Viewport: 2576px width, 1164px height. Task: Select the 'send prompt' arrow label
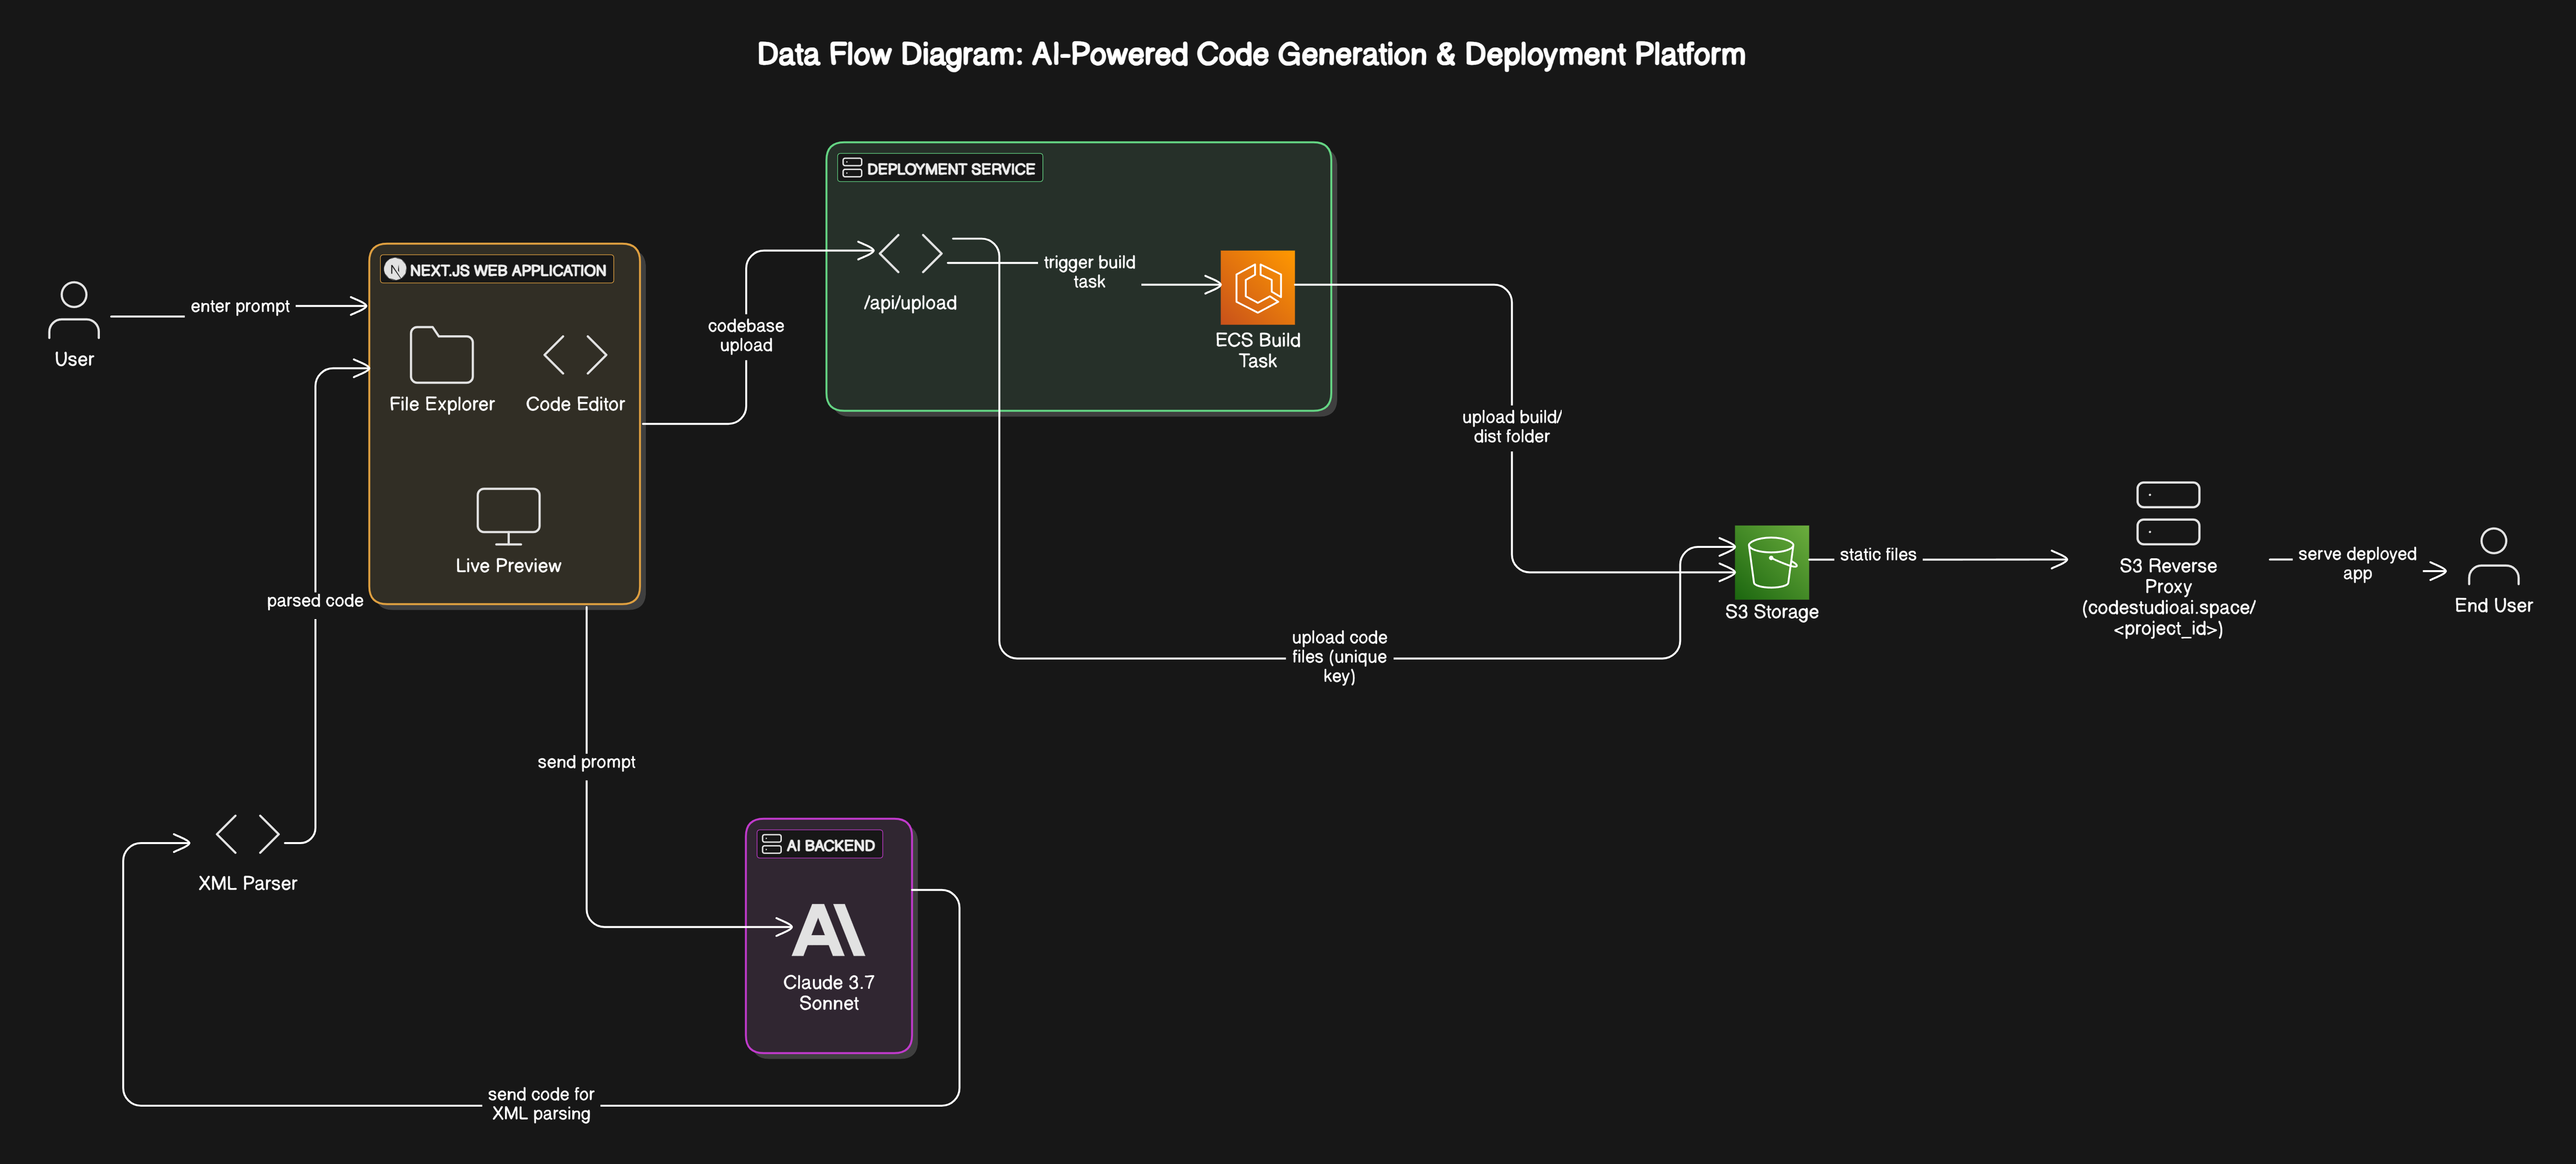586,762
